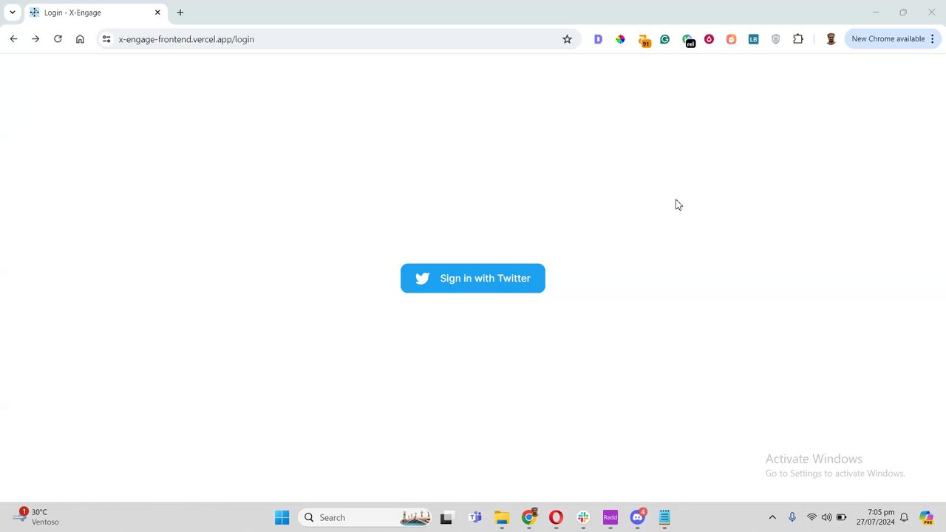
Task: Open the purple D extension
Action: pos(599,39)
